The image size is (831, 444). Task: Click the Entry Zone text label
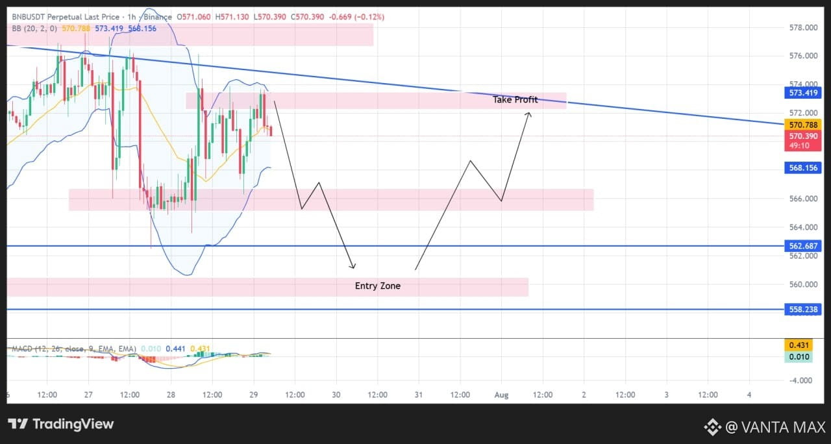378,286
